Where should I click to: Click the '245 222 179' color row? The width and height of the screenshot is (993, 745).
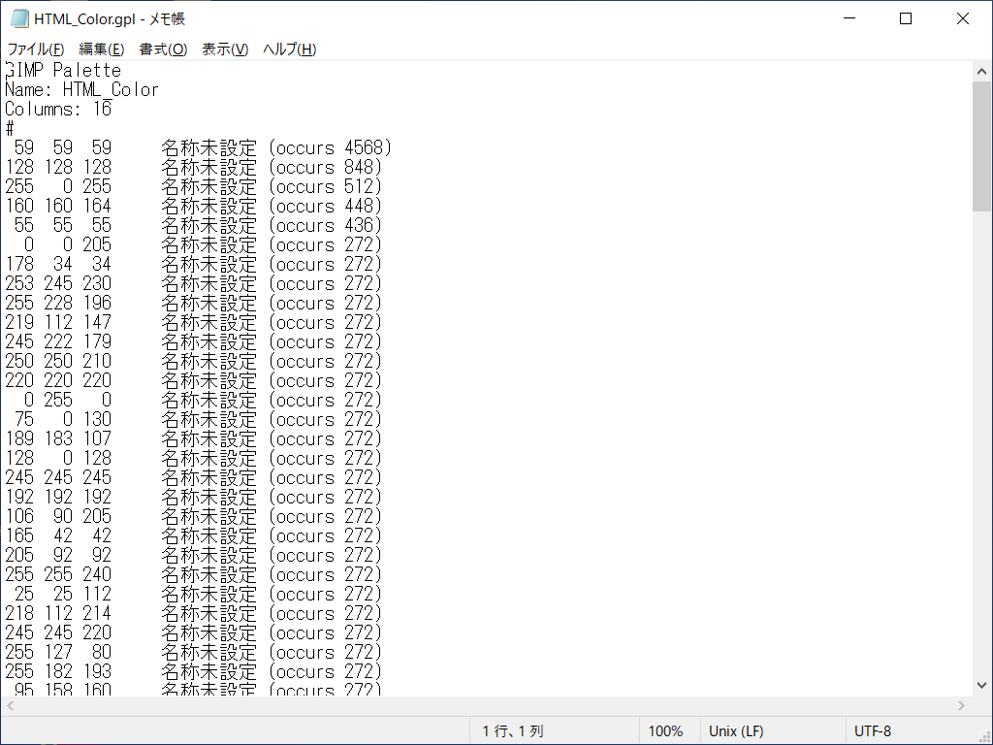pyautogui.click(x=194, y=342)
